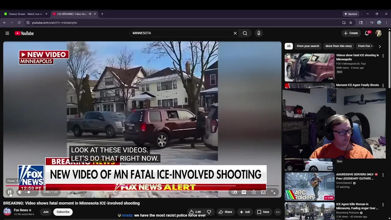Click the address bar URL
Image resolution: width=391 pixels, height=220 pixels.
[54, 23]
